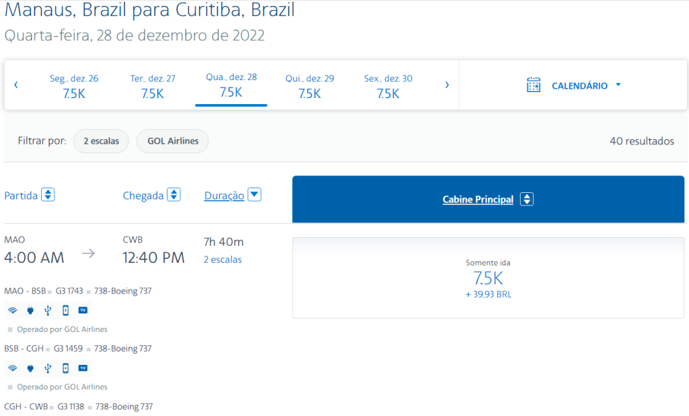Click the USB icon for BSB - CGH flight
The image size is (689, 416).
48,368
